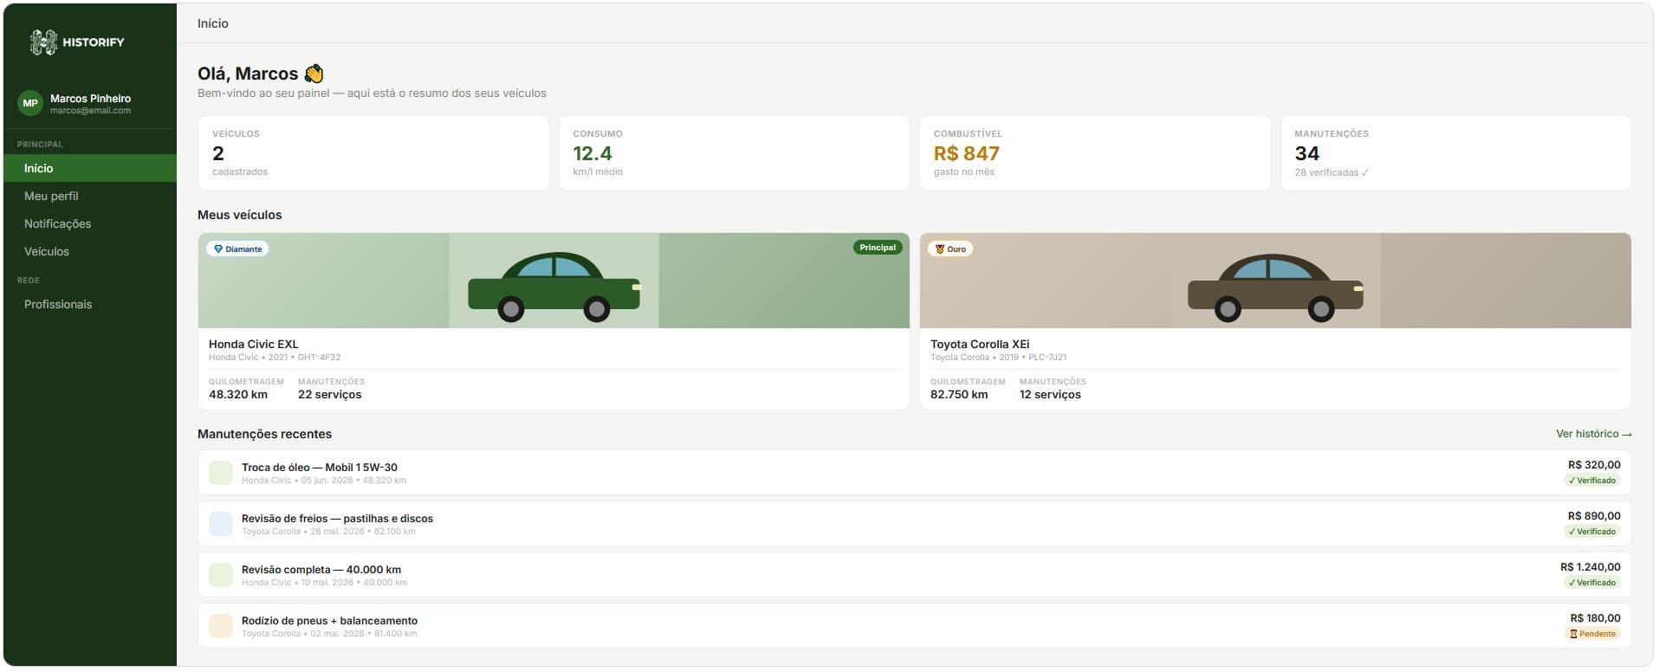Open the Troca de óleo maintenance entry

[x=914, y=473]
